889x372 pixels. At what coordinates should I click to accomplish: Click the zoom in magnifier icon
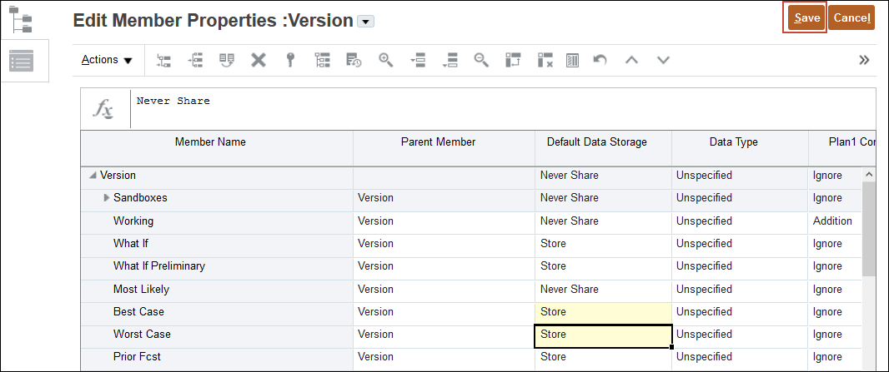[385, 60]
